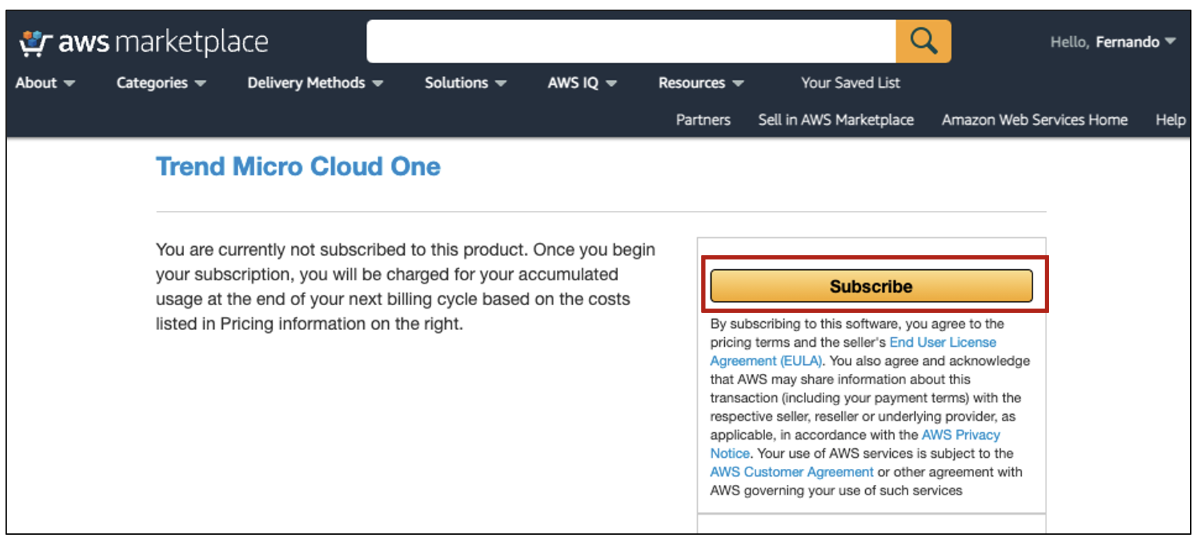
Task: Expand the Solutions menu
Action: pyautogui.click(x=465, y=83)
